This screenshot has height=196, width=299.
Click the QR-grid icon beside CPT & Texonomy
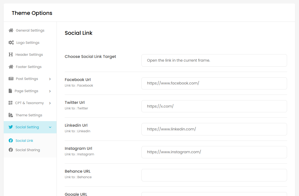tap(11, 103)
